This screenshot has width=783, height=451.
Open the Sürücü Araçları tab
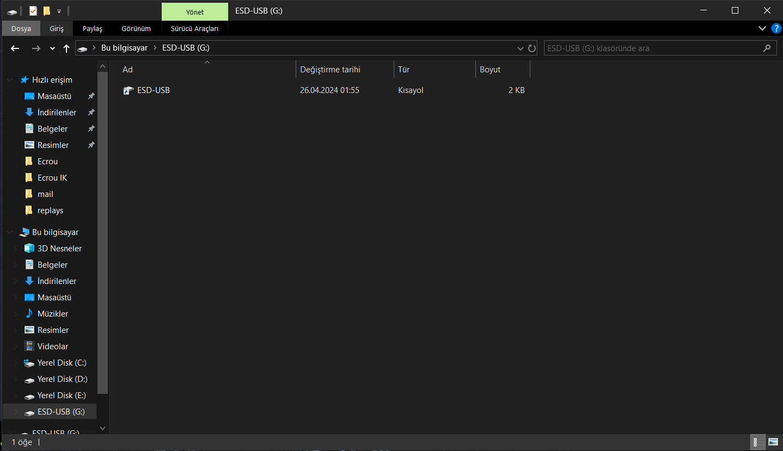pyautogui.click(x=194, y=28)
